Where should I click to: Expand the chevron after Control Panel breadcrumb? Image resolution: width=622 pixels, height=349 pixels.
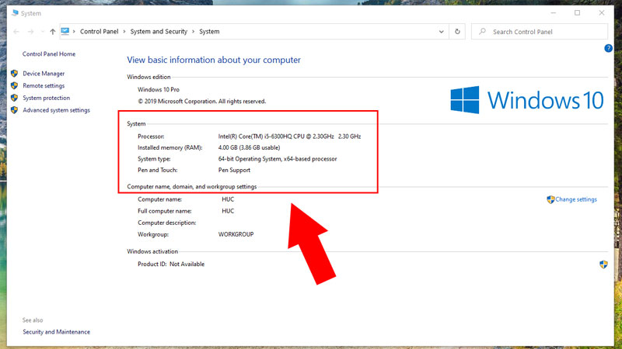124,32
